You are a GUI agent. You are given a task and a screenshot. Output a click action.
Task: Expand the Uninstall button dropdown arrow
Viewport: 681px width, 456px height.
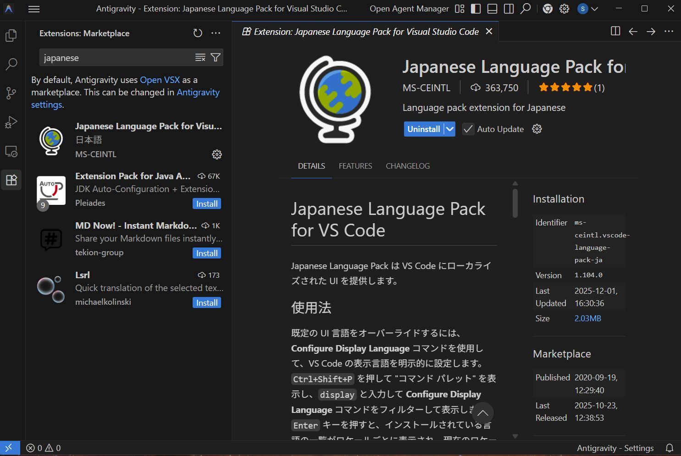point(450,129)
